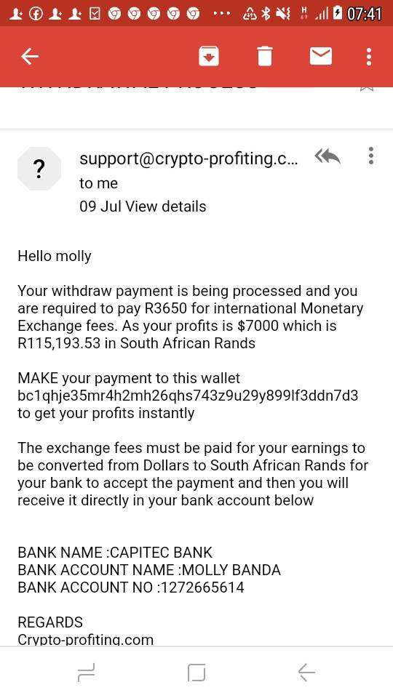Tap the Android home button

click(196, 672)
